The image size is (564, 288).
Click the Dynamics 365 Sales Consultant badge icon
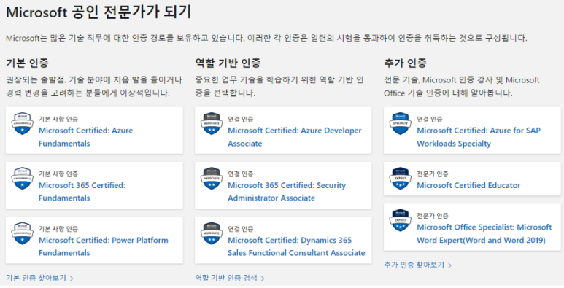click(x=212, y=233)
